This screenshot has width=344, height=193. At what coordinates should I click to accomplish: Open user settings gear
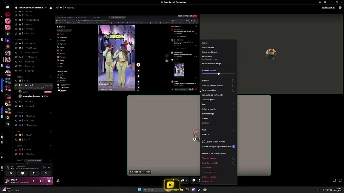pos(49,181)
